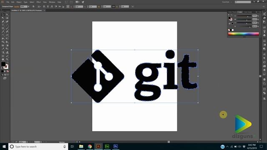The height and width of the screenshot is (150, 267).
Task: Click the opacity percentage field
Action: 24,7
